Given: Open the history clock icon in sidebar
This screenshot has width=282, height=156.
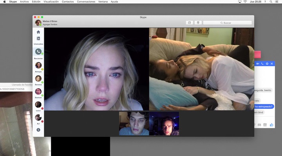Looking at the screenshot, I should pyautogui.click(x=38, y=130).
